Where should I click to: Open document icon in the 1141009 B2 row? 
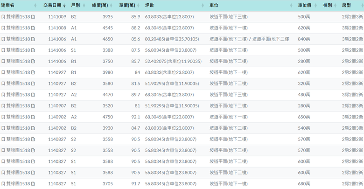(33, 17)
